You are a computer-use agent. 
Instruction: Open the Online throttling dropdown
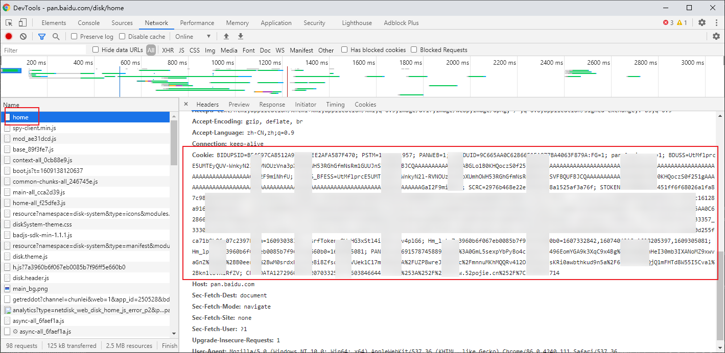pyautogui.click(x=193, y=36)
